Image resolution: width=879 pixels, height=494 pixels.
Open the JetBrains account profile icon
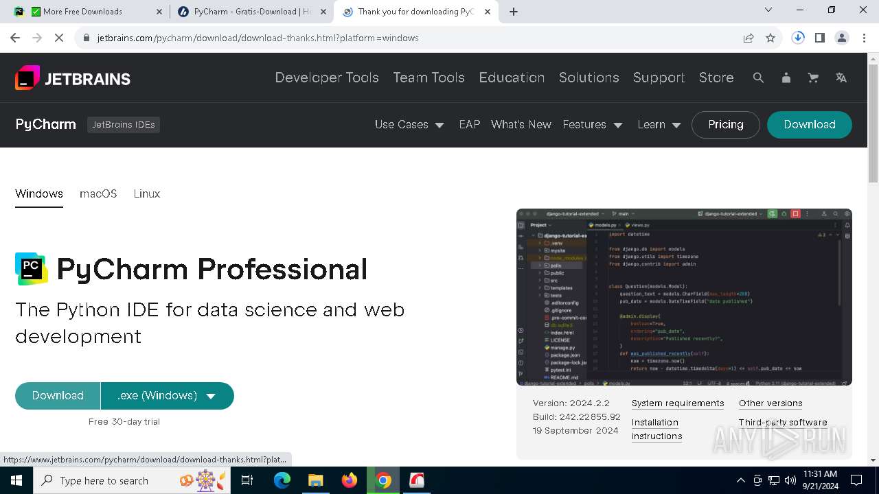786,78
